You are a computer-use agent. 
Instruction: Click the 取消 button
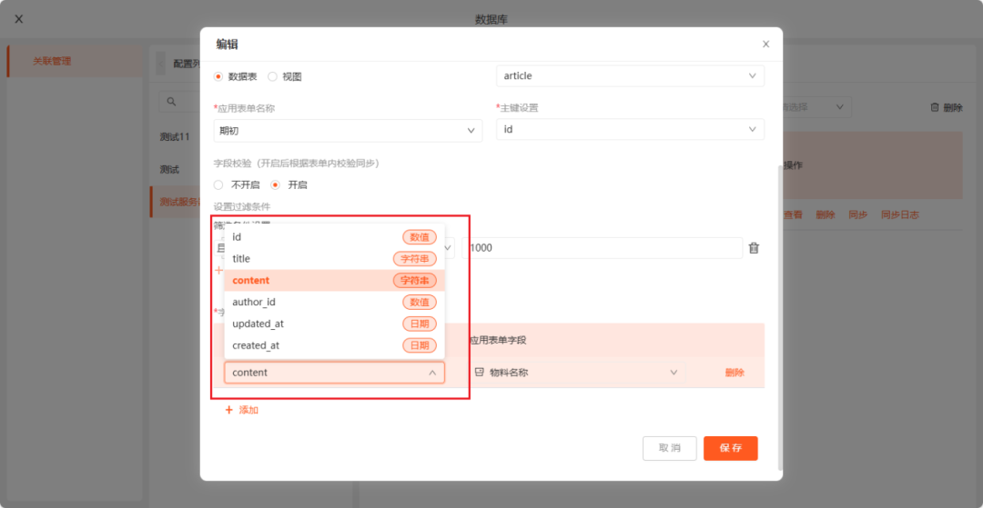point(670,448)
